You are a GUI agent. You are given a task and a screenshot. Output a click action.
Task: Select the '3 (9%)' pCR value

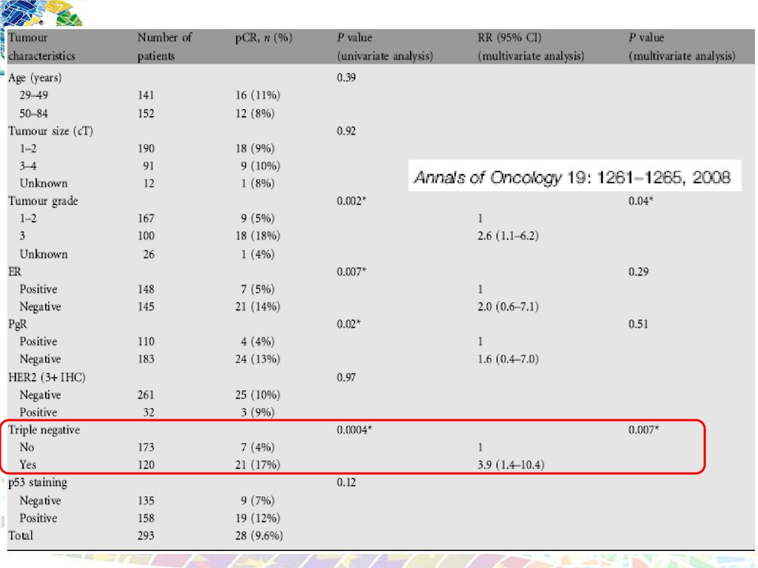(x=258, y=412)
